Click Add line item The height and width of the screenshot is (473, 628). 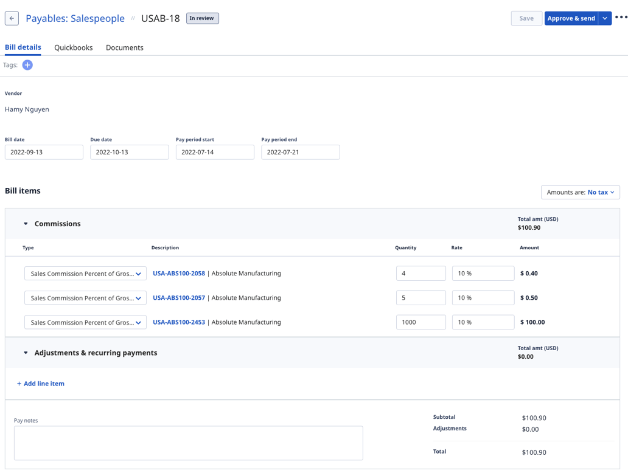[40, 384]
